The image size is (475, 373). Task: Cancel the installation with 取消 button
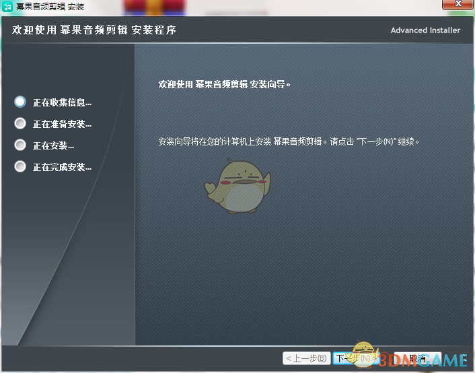pyautogui.click(x=418, y=358)
